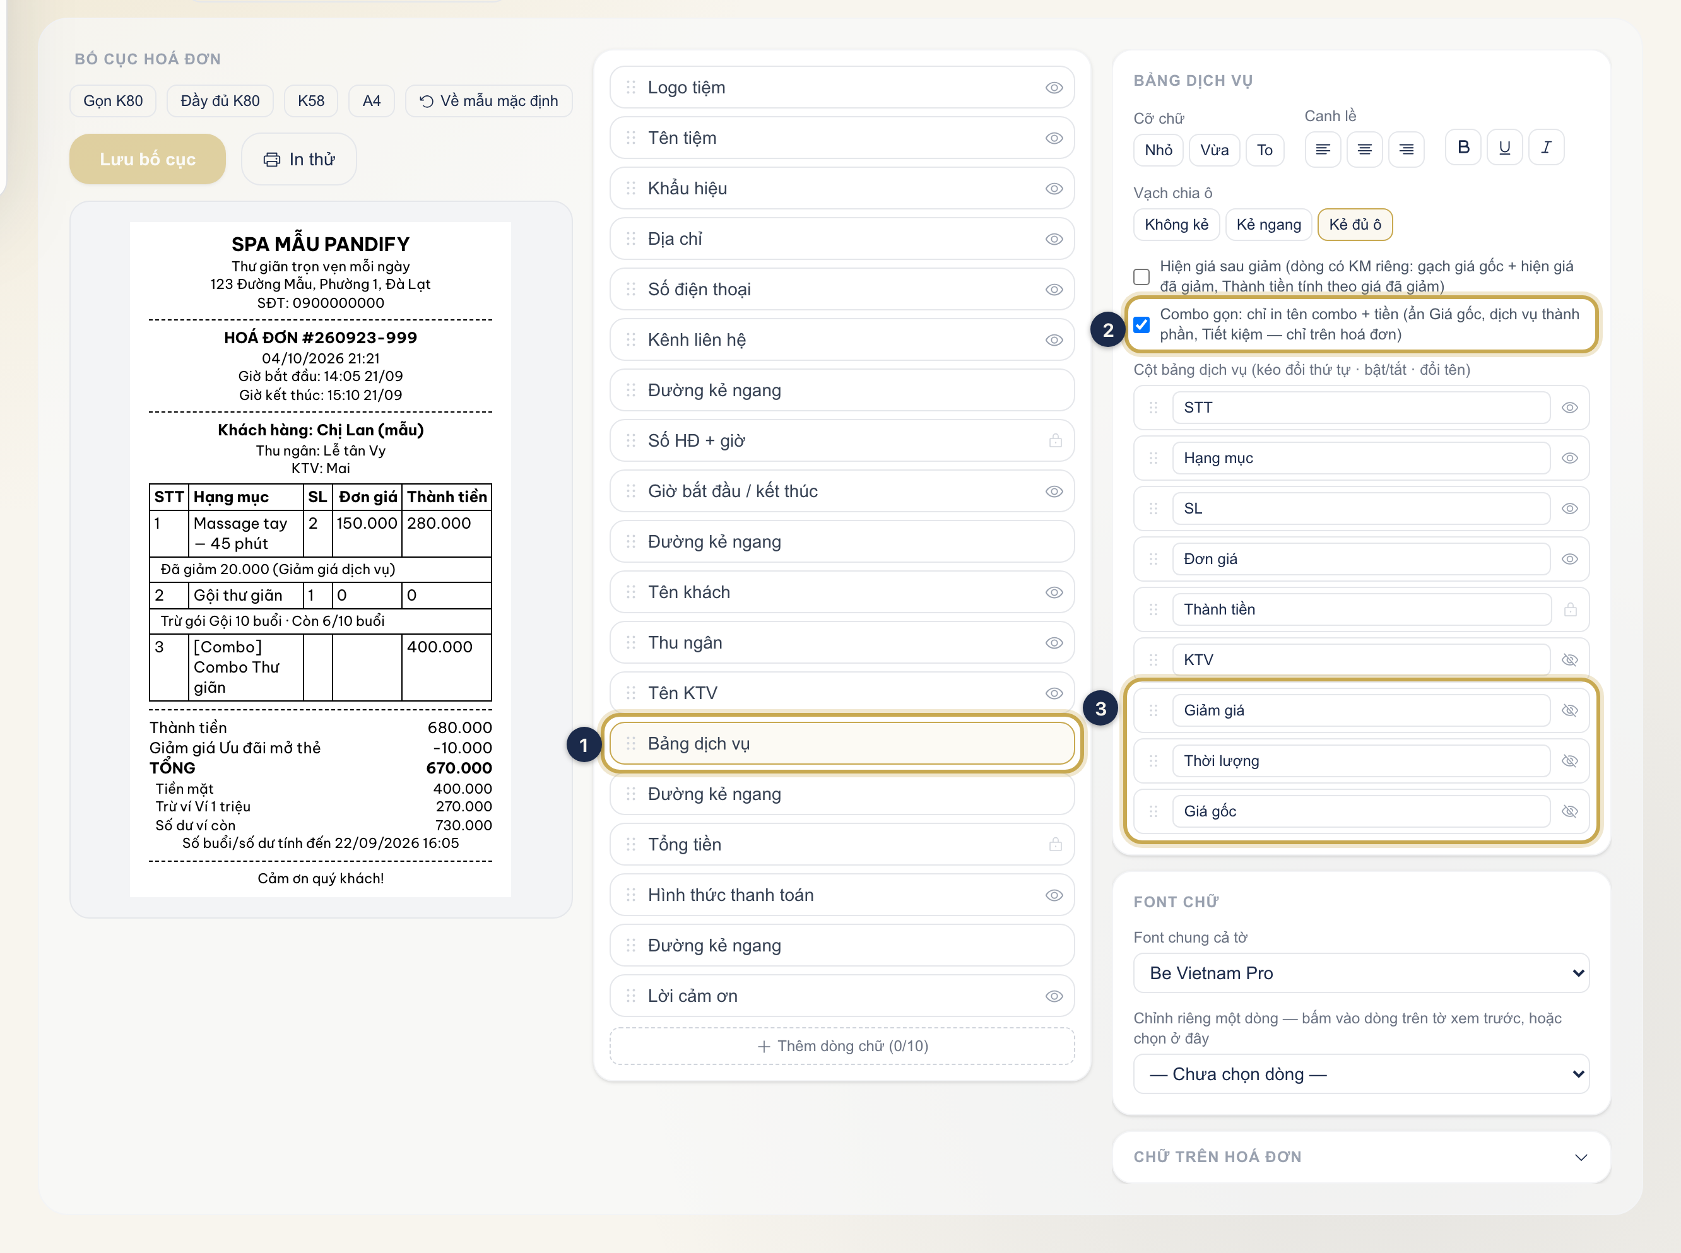Click drag handle of STT column row

(1153, 408)
